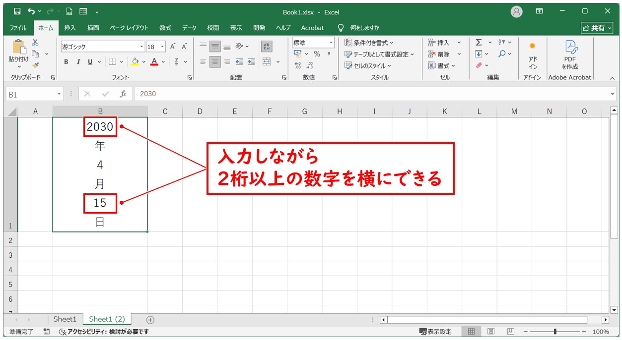
Task: Click the red font color A icon
Action: (x=154, y=62)
